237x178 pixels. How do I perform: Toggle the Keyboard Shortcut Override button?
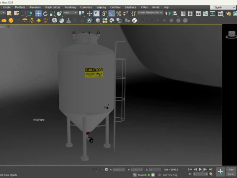click(x=97, y=13)
